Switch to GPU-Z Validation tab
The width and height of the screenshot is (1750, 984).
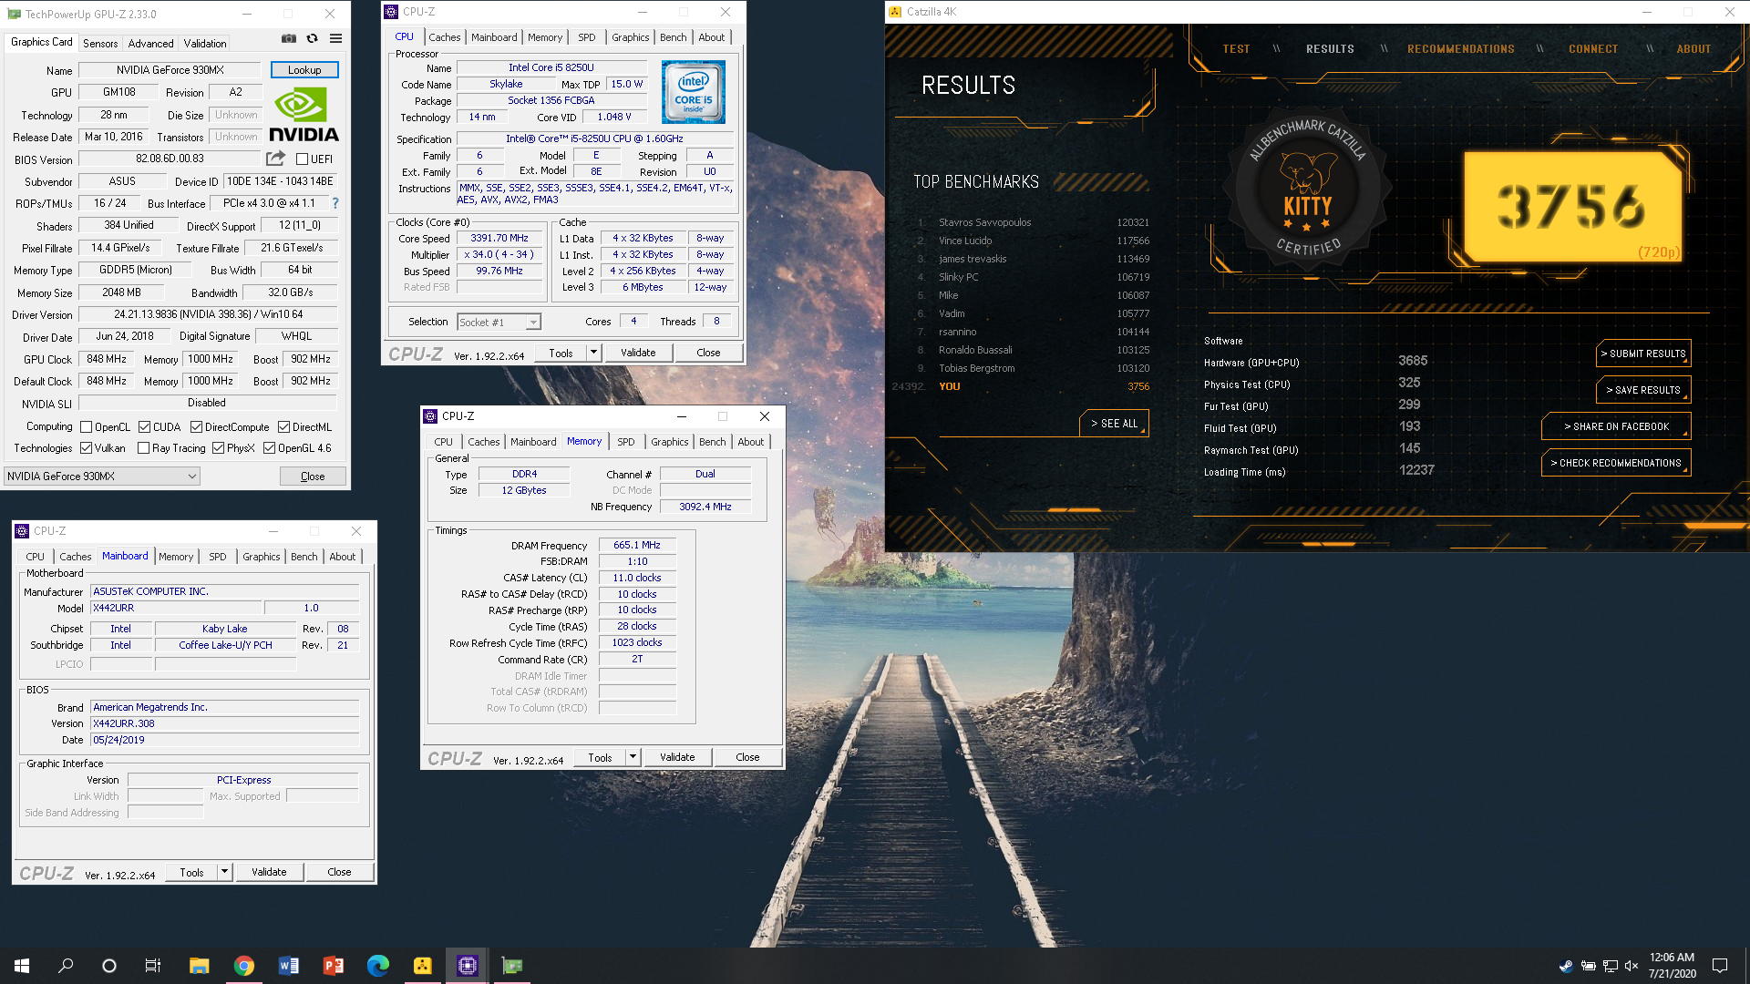pos(205,43)
